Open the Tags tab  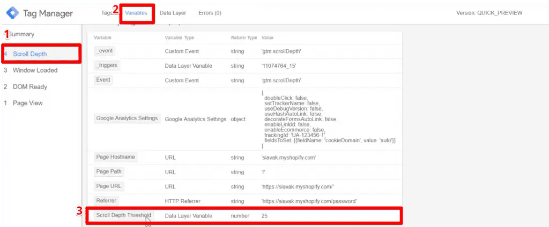tap(107, 13)
